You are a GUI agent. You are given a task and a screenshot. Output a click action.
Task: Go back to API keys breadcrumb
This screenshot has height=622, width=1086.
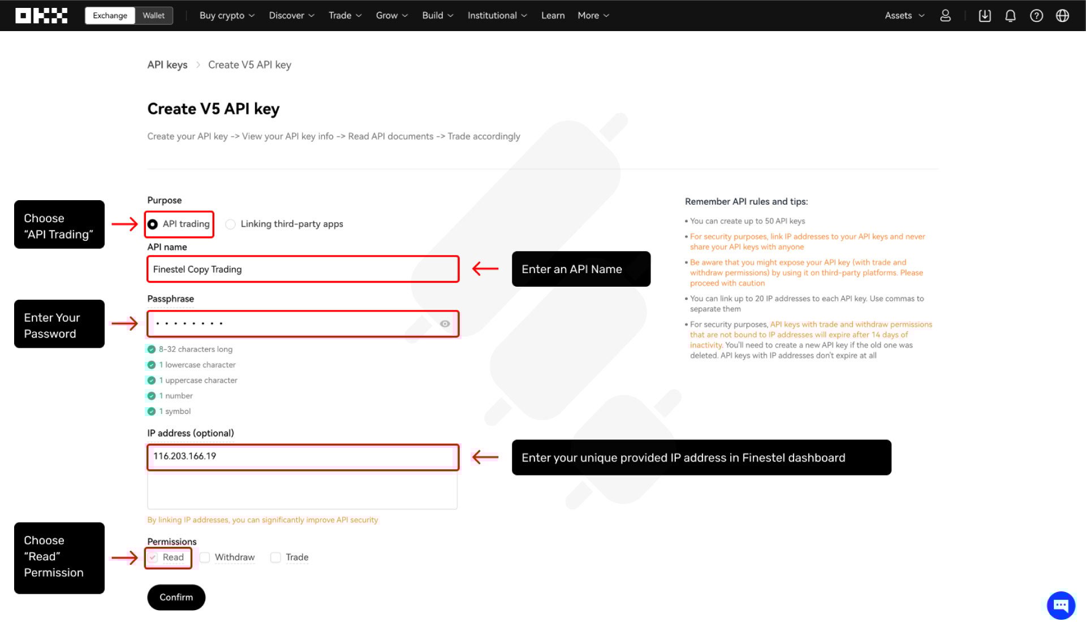[x=167, y=64]
